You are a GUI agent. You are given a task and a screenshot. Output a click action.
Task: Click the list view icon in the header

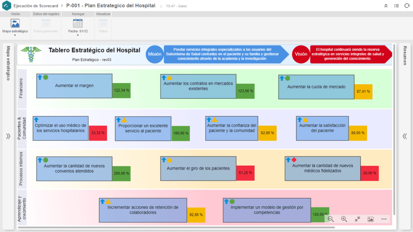coord(396,6)
